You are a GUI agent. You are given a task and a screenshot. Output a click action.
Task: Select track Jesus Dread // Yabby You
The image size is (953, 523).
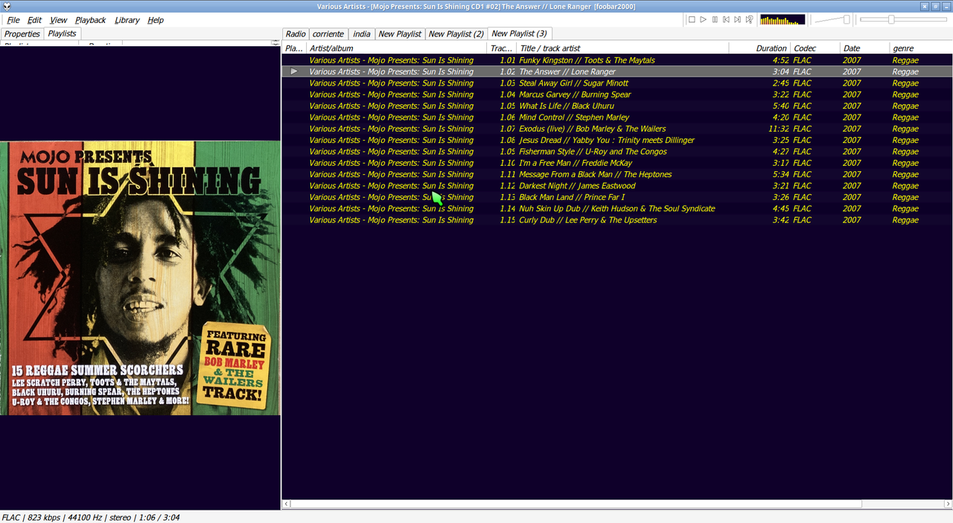pos(616,140)
